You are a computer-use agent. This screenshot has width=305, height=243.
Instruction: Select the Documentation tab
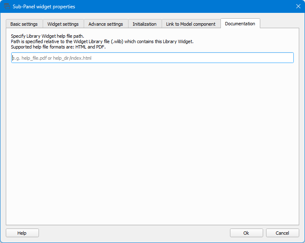tap(240, 24)
